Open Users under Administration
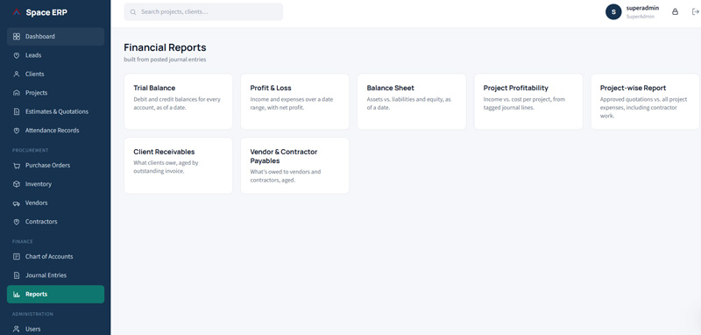 55,329
